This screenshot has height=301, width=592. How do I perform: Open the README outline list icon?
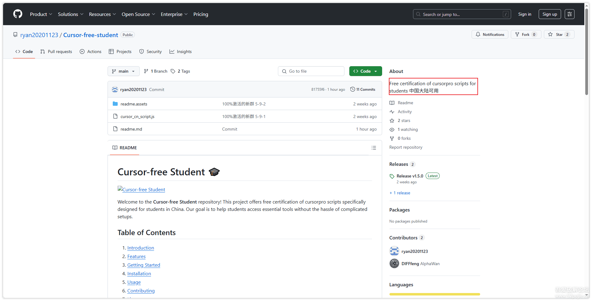[x=374, y=148]
